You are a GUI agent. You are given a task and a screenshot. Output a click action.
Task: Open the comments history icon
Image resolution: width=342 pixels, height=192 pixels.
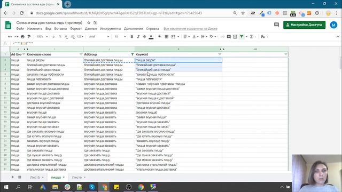point(276,25)
